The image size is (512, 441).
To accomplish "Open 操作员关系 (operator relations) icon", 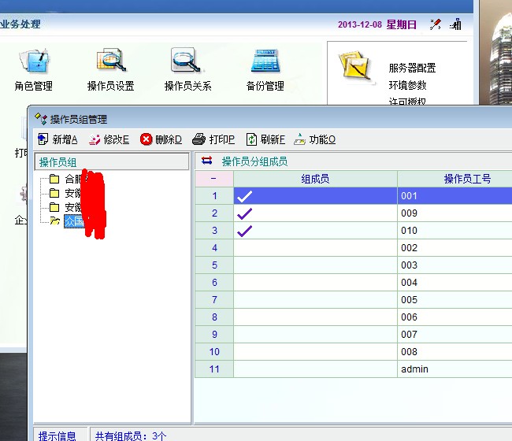I will 187,68.
